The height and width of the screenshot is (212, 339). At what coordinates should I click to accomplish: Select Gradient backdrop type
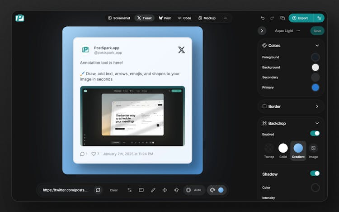298,151
